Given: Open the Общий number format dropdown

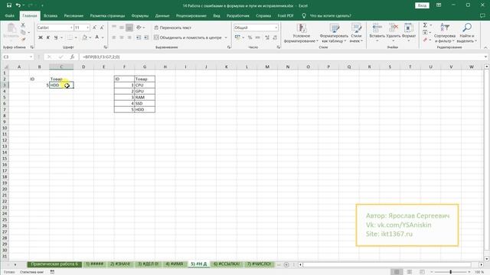Looking at the screenshot, I should 276,27.
